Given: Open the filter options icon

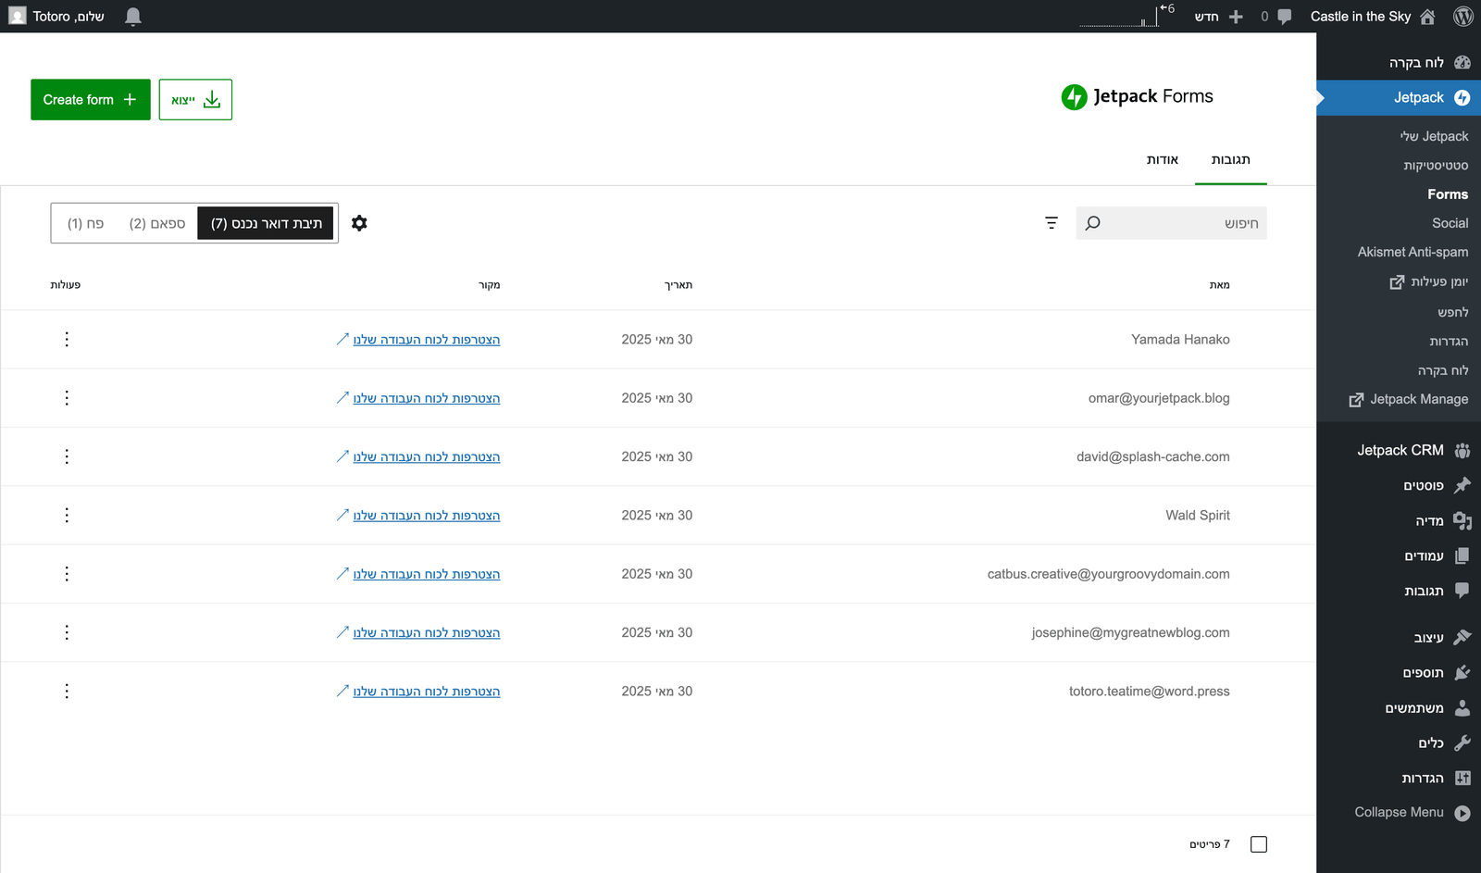Looking at the screenshot, I should tap(1052, 223).
